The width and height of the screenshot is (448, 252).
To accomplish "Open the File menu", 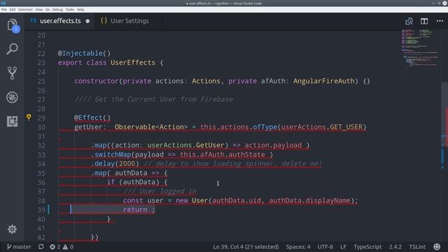I will coord(4,9).
